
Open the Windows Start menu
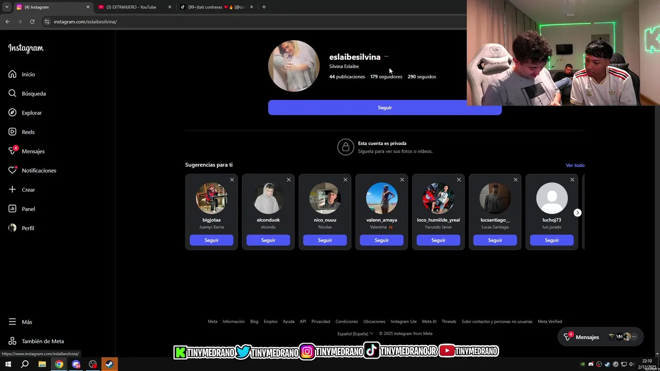click(x=8, y=364)
